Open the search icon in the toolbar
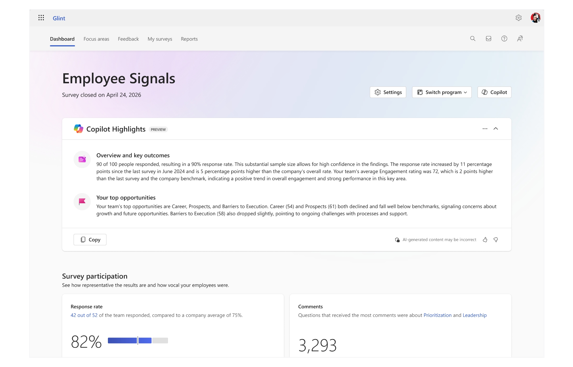The height and width of the screenshot is (367, 573). (x=473, y=39)
